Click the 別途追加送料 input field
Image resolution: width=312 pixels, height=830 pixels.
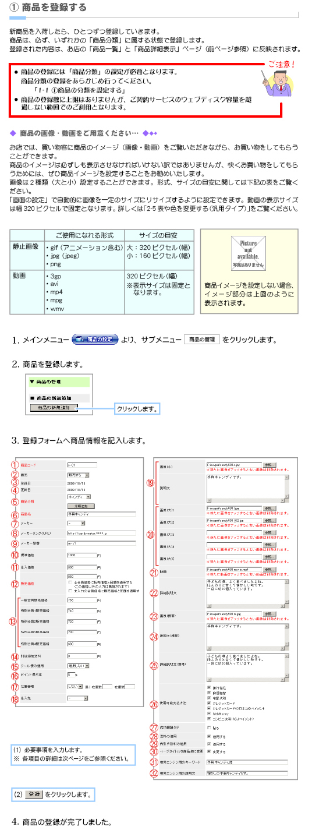point(82,656)
